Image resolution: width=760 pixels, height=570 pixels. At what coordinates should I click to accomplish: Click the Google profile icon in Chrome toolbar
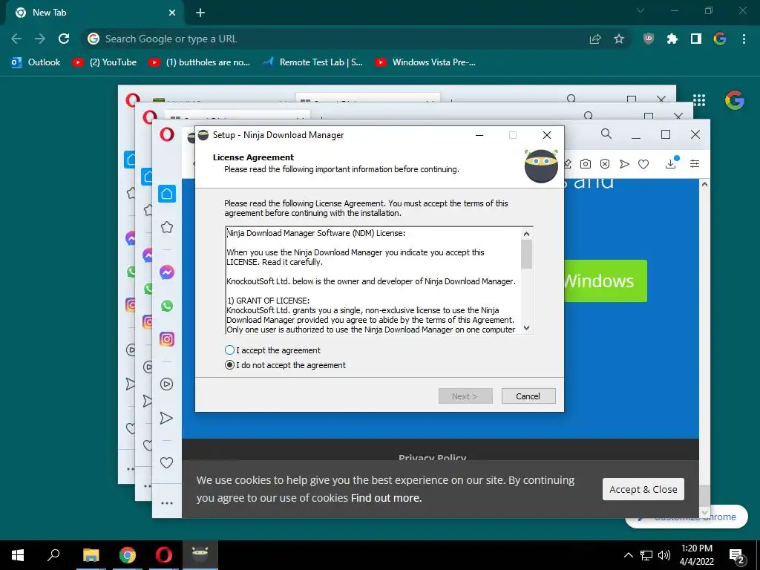click(720, 39)
